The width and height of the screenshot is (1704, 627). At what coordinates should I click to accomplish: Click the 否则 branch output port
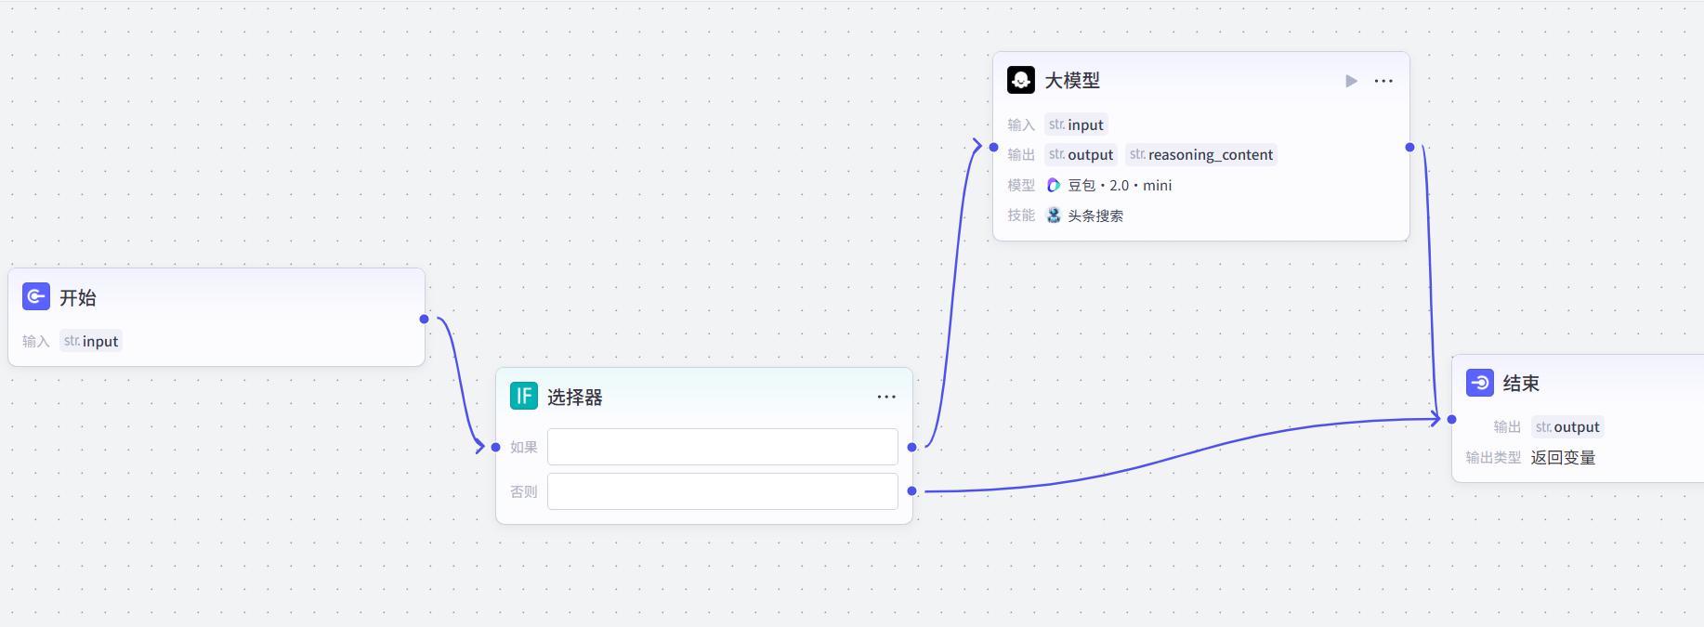tap(912, 490)
